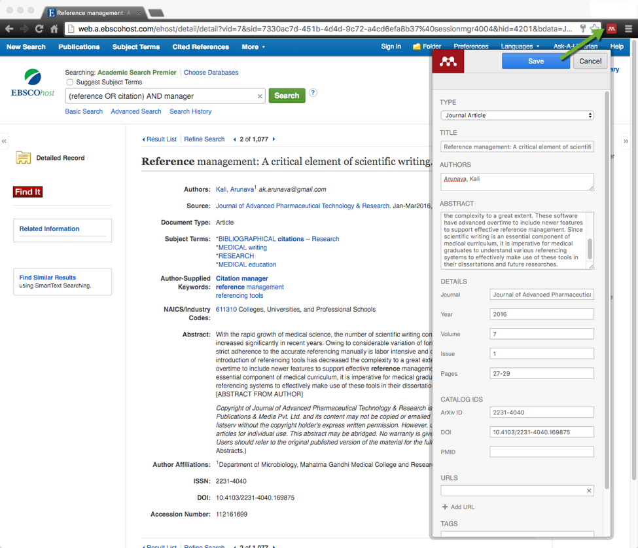Go to next result arrow at top
This screenshot has height=548, width=638.
(274, 139)
